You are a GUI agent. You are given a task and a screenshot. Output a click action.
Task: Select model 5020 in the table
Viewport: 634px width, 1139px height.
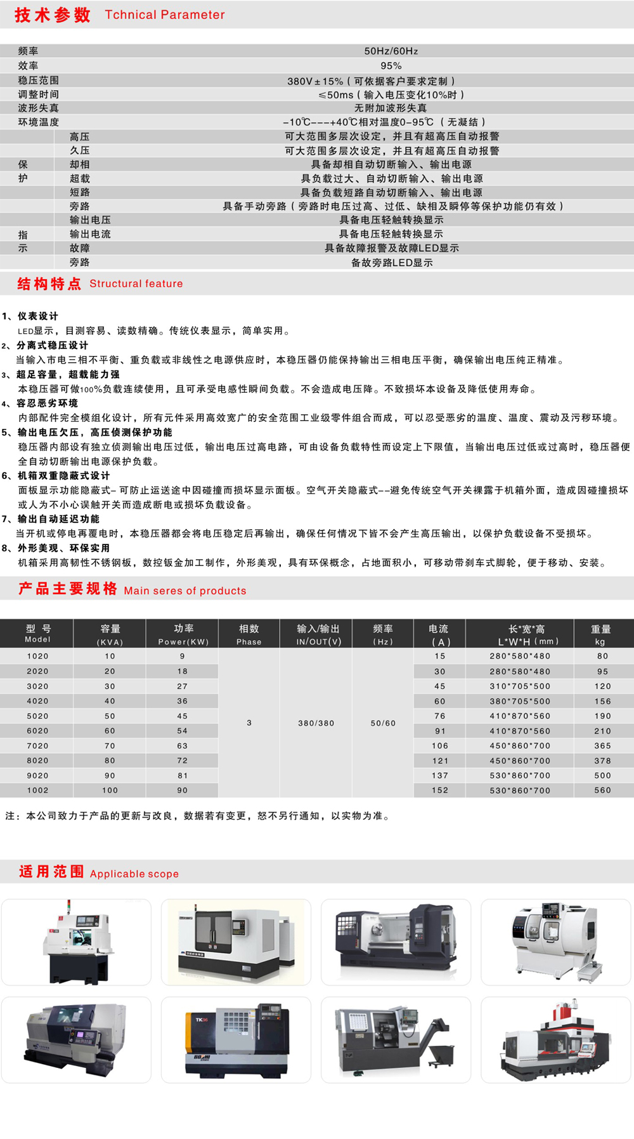click(37, 716)
